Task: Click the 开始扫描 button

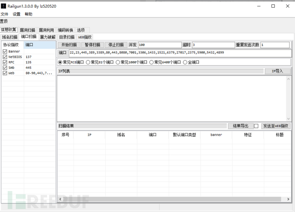Action: (x=69, y=45)
